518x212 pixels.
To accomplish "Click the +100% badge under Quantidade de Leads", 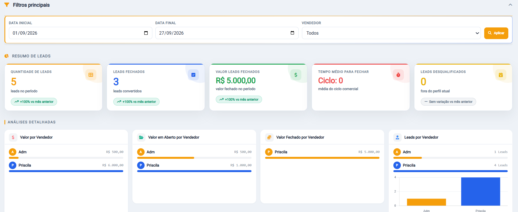I will (x=34, y=102).
